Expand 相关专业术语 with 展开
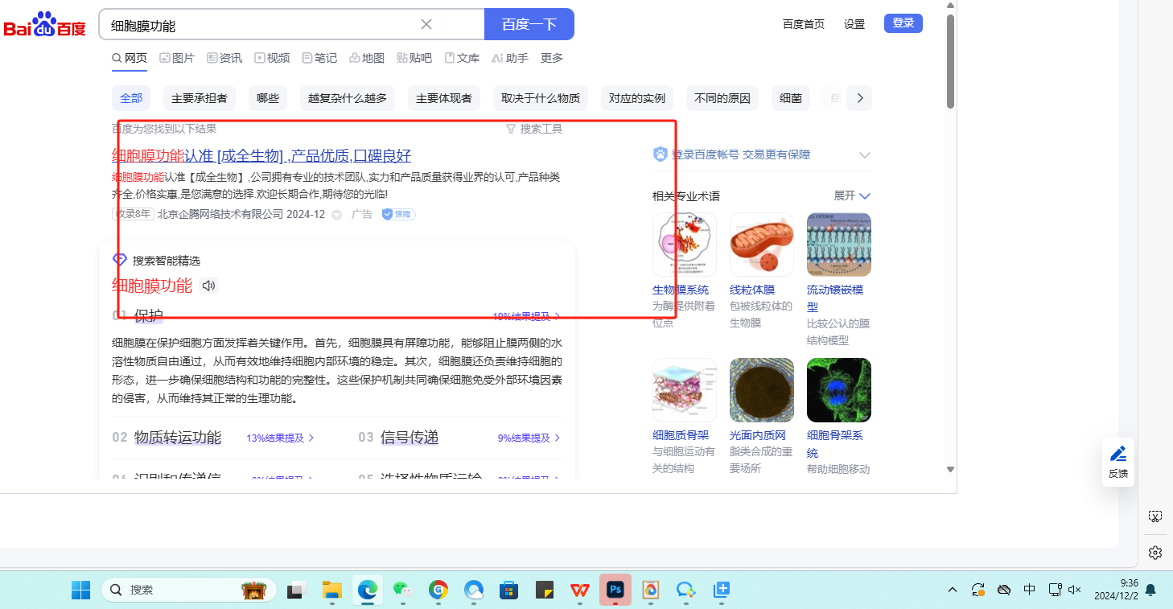The image size is (1173, 609). click(x=852, y=195)
